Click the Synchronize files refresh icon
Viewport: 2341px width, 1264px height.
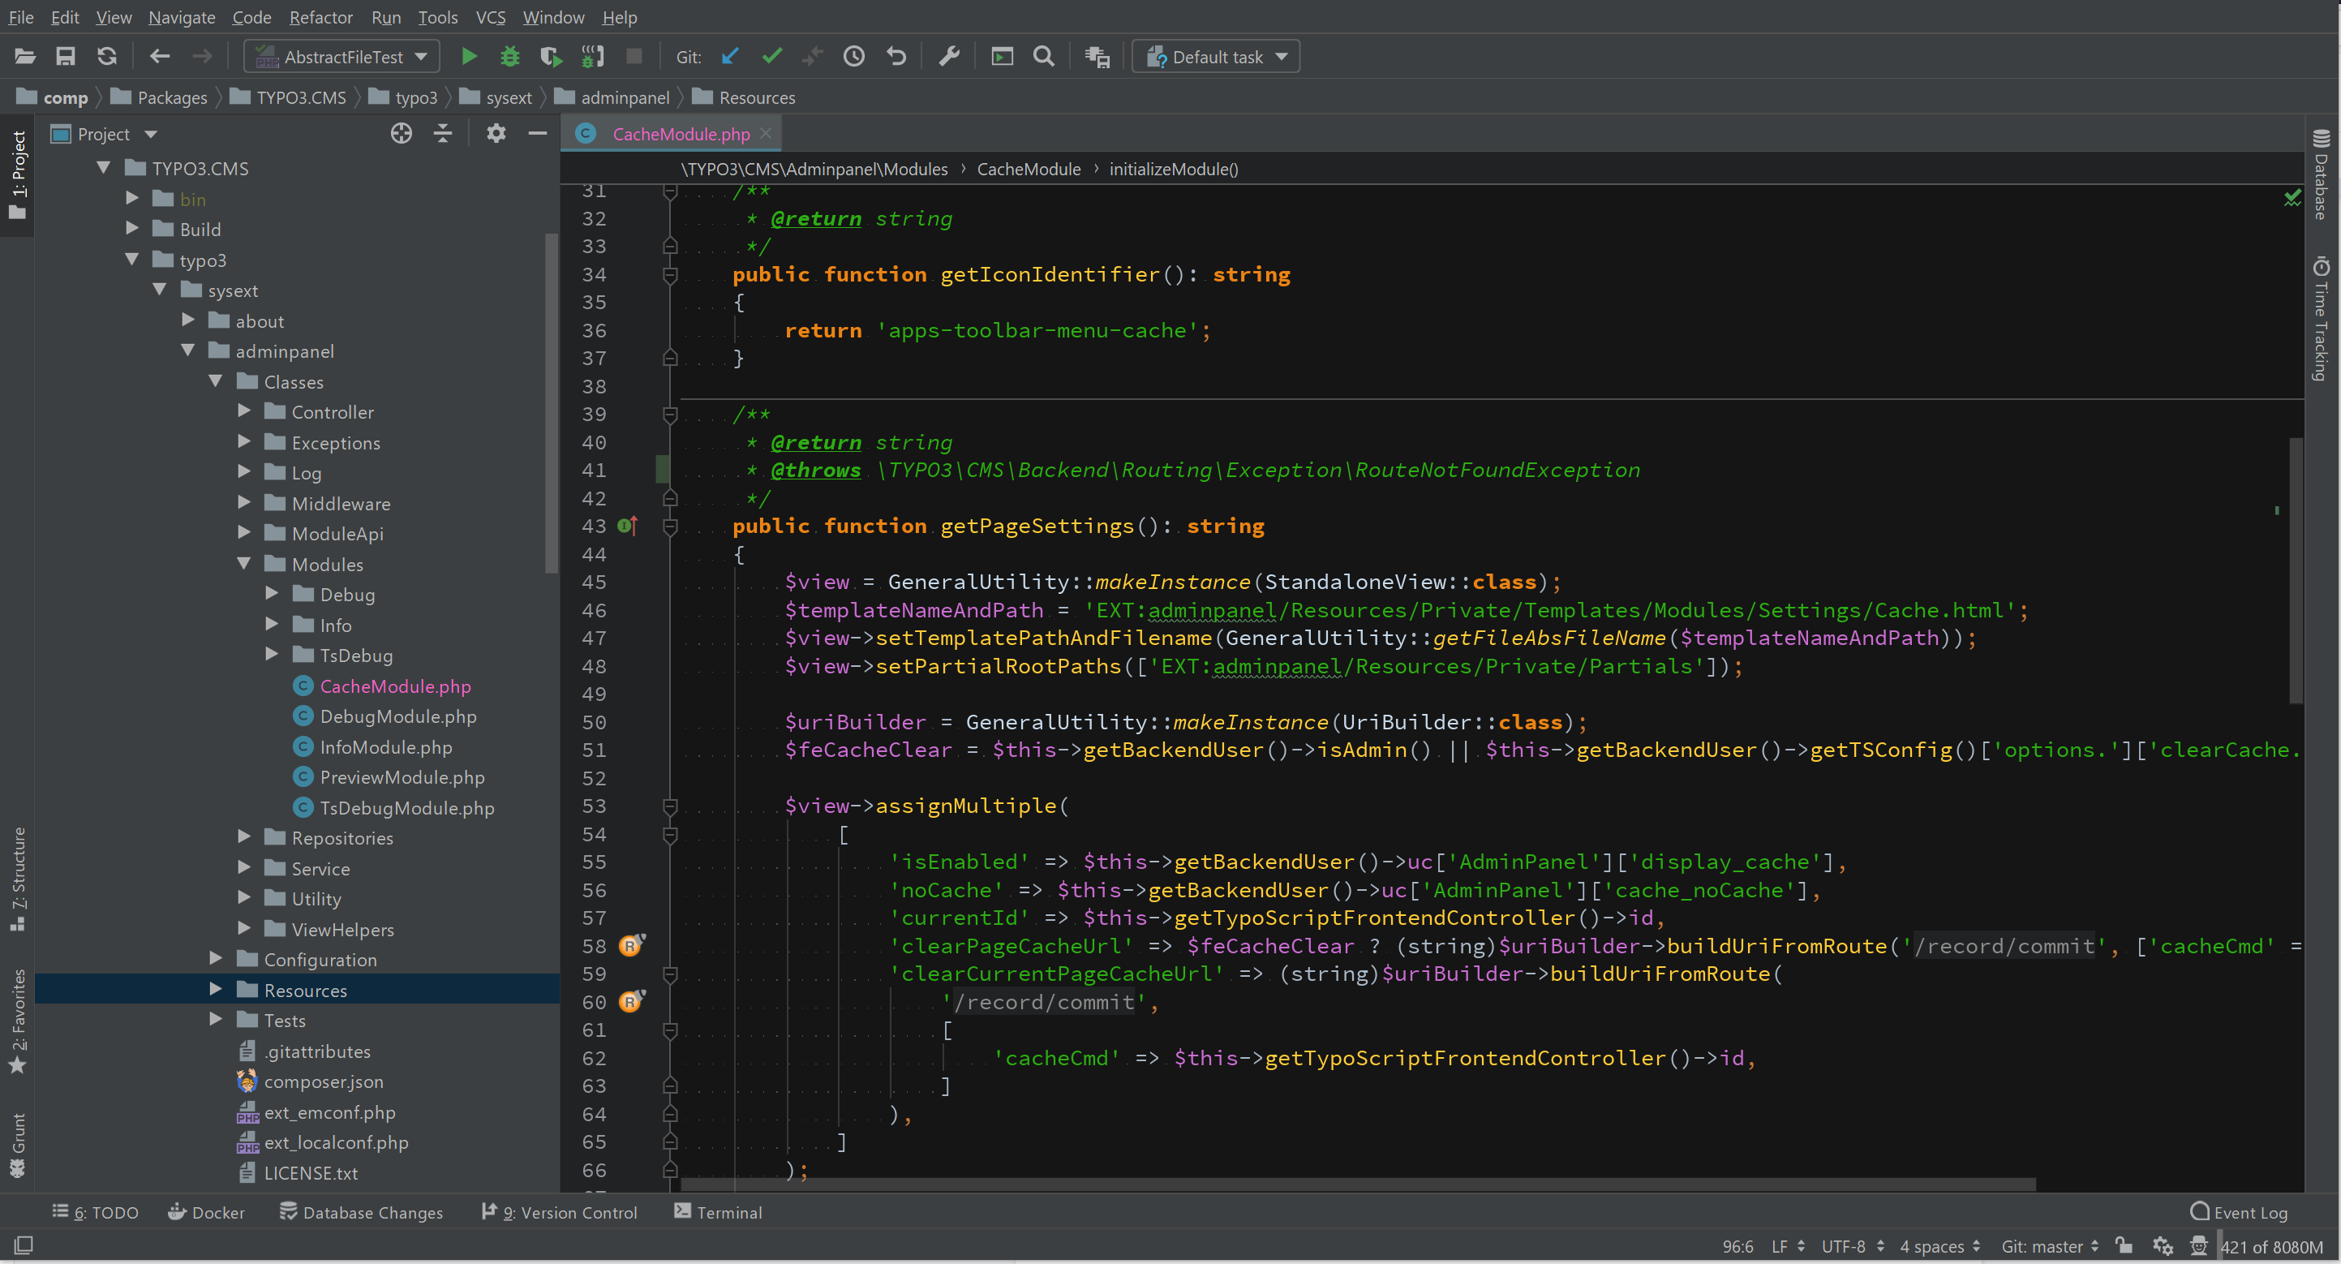click(x=104, y=58)
